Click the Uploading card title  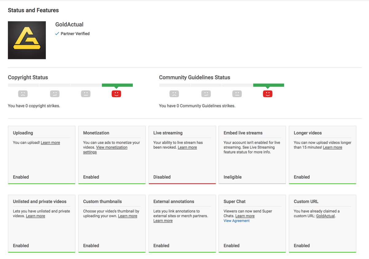[x=23, y=133]
